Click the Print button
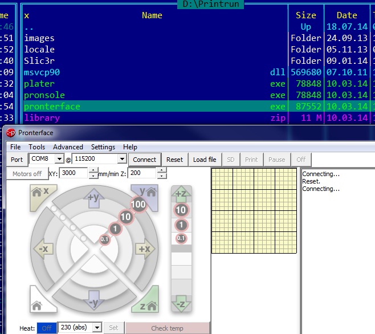The width and height of the screenshot is (375, 334). [x=251, y=160]
